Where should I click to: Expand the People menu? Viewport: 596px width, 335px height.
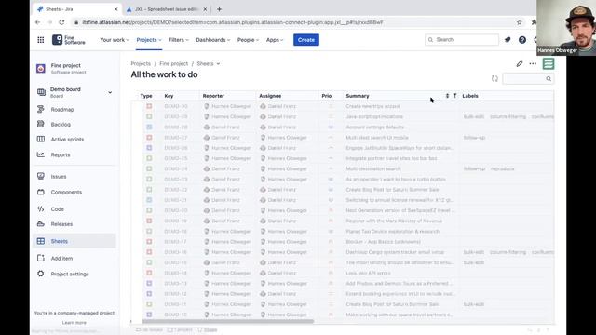point(248,40)
